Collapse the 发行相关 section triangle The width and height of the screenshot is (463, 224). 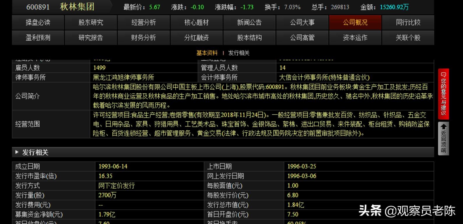[x=17, y=152]
